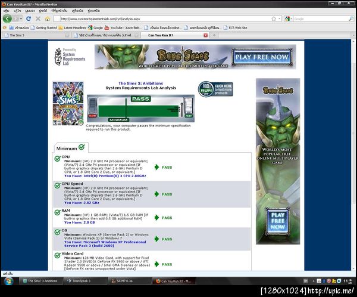Image resolution: width=357 pixels, height=297 pixels.
Task: Open the Windows Start orb
Action: [x=9, y=281]
